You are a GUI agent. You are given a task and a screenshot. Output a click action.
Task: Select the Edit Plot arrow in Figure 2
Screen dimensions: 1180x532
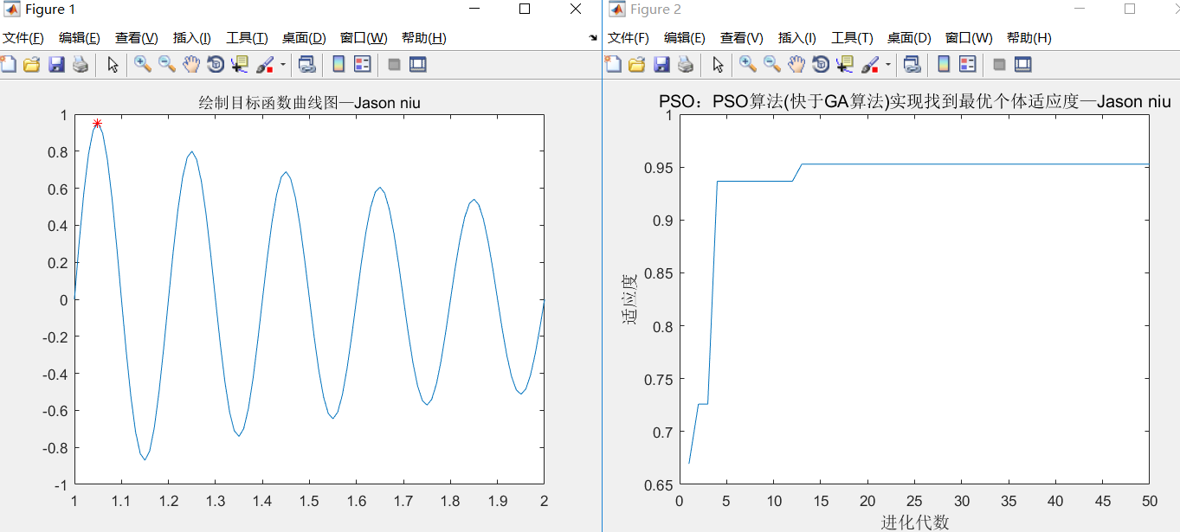click(x=718, y=64)
